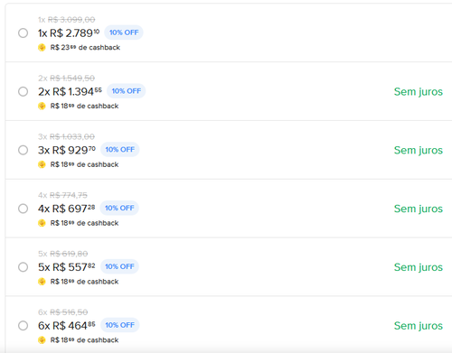Click the cashback coin icon in 3x row
Screen dimensions: 452x353
tap(42, 164)
